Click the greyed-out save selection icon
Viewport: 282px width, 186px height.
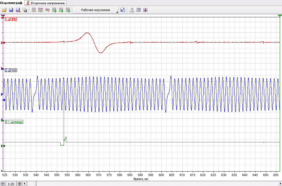click(25, 10)
